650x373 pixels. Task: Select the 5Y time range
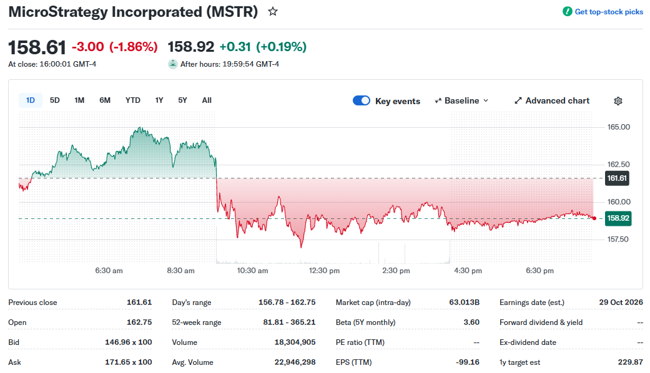point(182,100)
